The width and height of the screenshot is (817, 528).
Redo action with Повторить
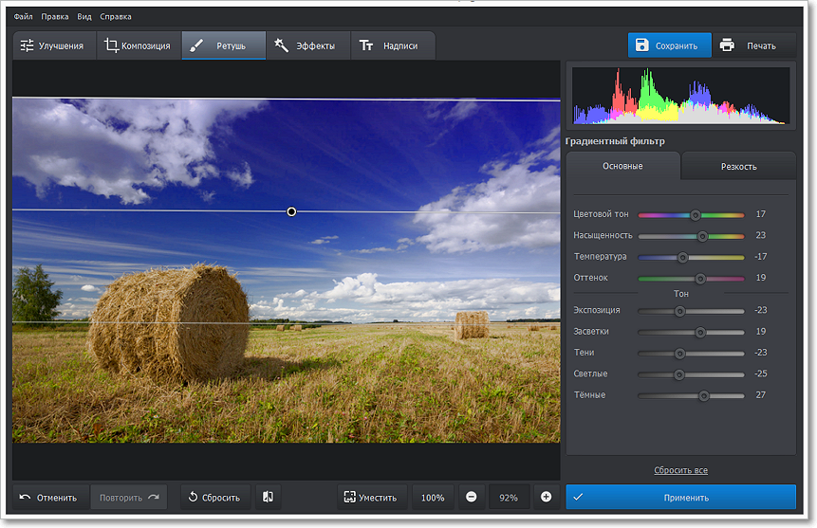coord(129,497)
